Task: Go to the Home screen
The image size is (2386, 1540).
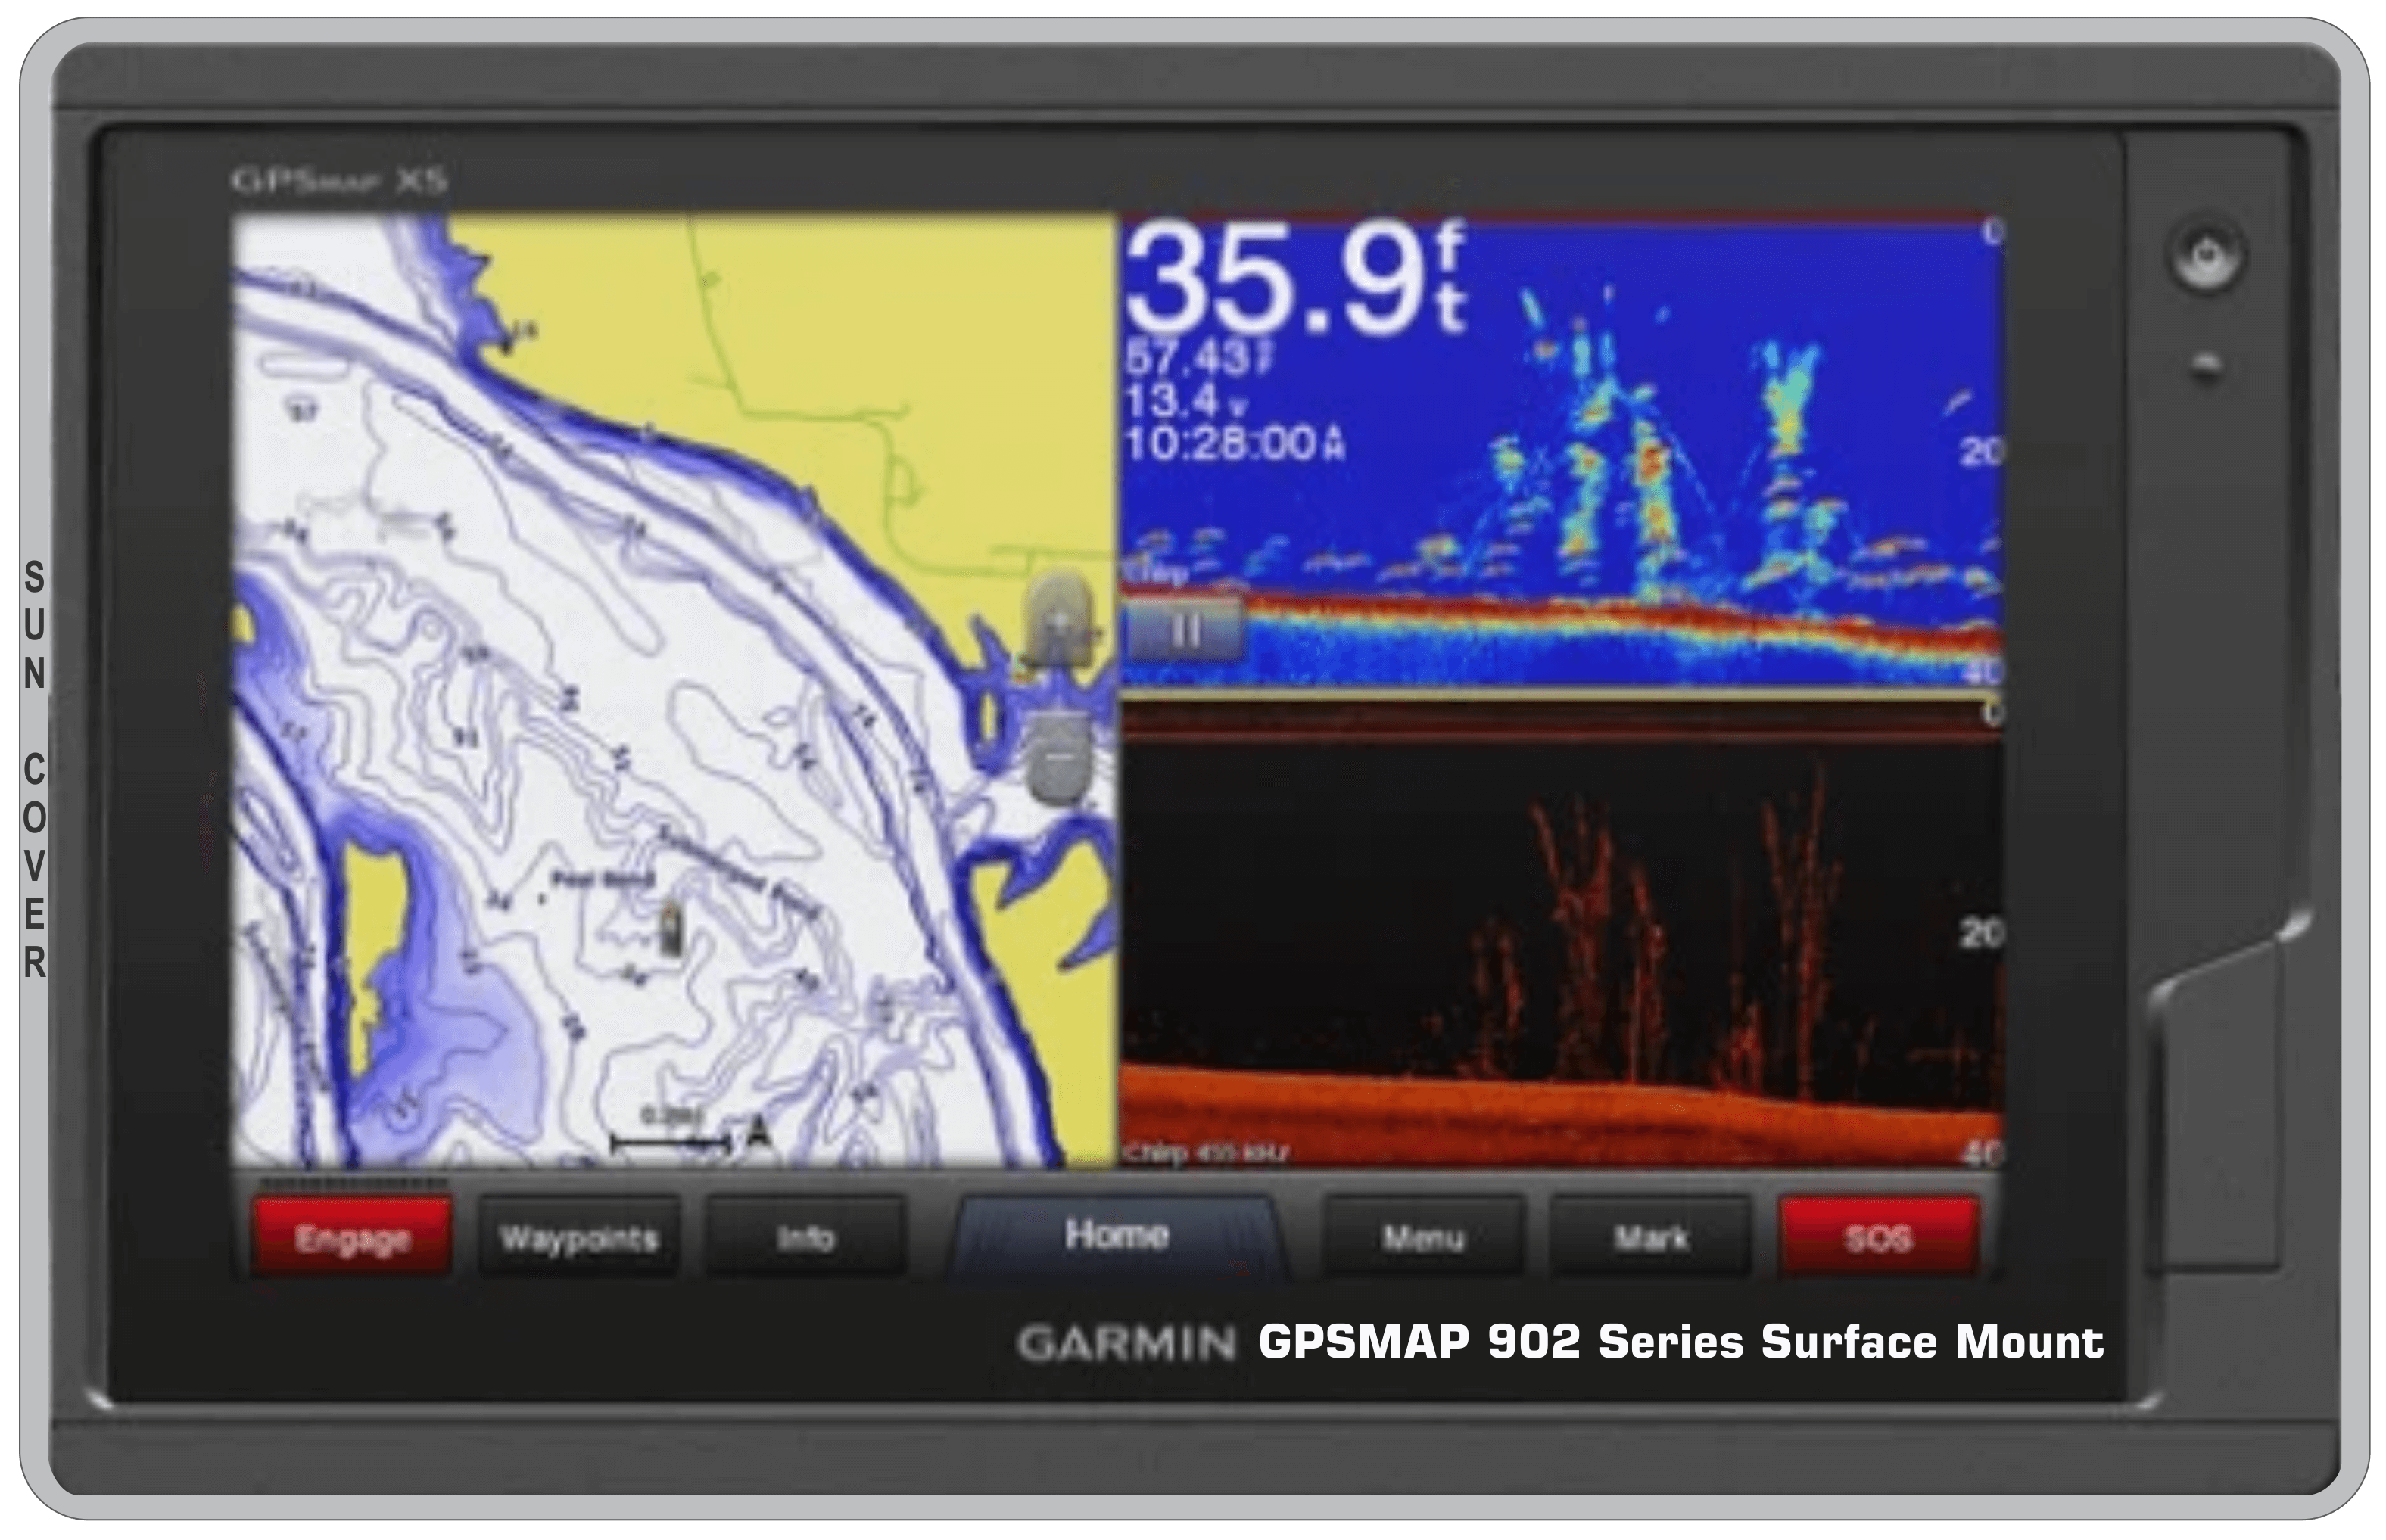Action: (1116, 1236)
